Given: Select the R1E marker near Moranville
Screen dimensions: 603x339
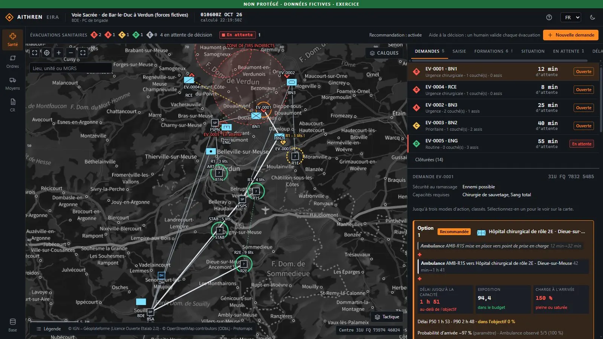Looking at the screenshot, I should (x=295, y=156).
